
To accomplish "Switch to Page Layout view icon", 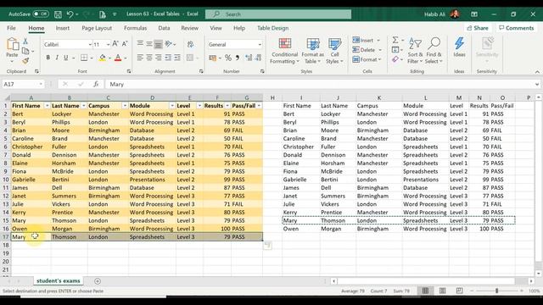I will (x=442, y=291).
